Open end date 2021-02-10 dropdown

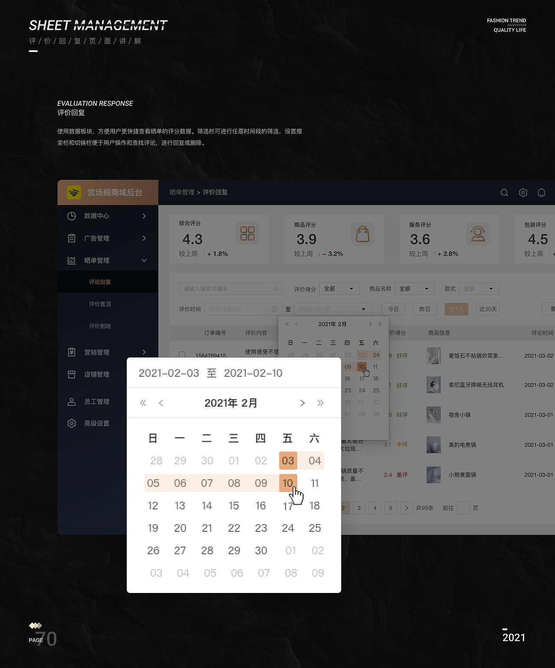coord(333,309)
